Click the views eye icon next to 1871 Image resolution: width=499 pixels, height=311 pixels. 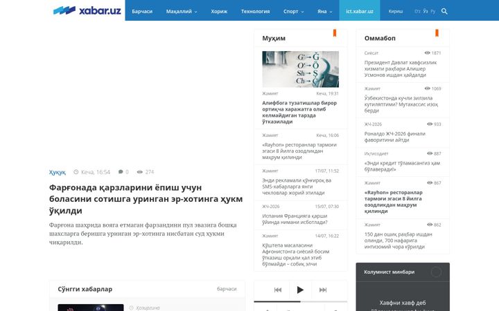[x=428, y=53]
